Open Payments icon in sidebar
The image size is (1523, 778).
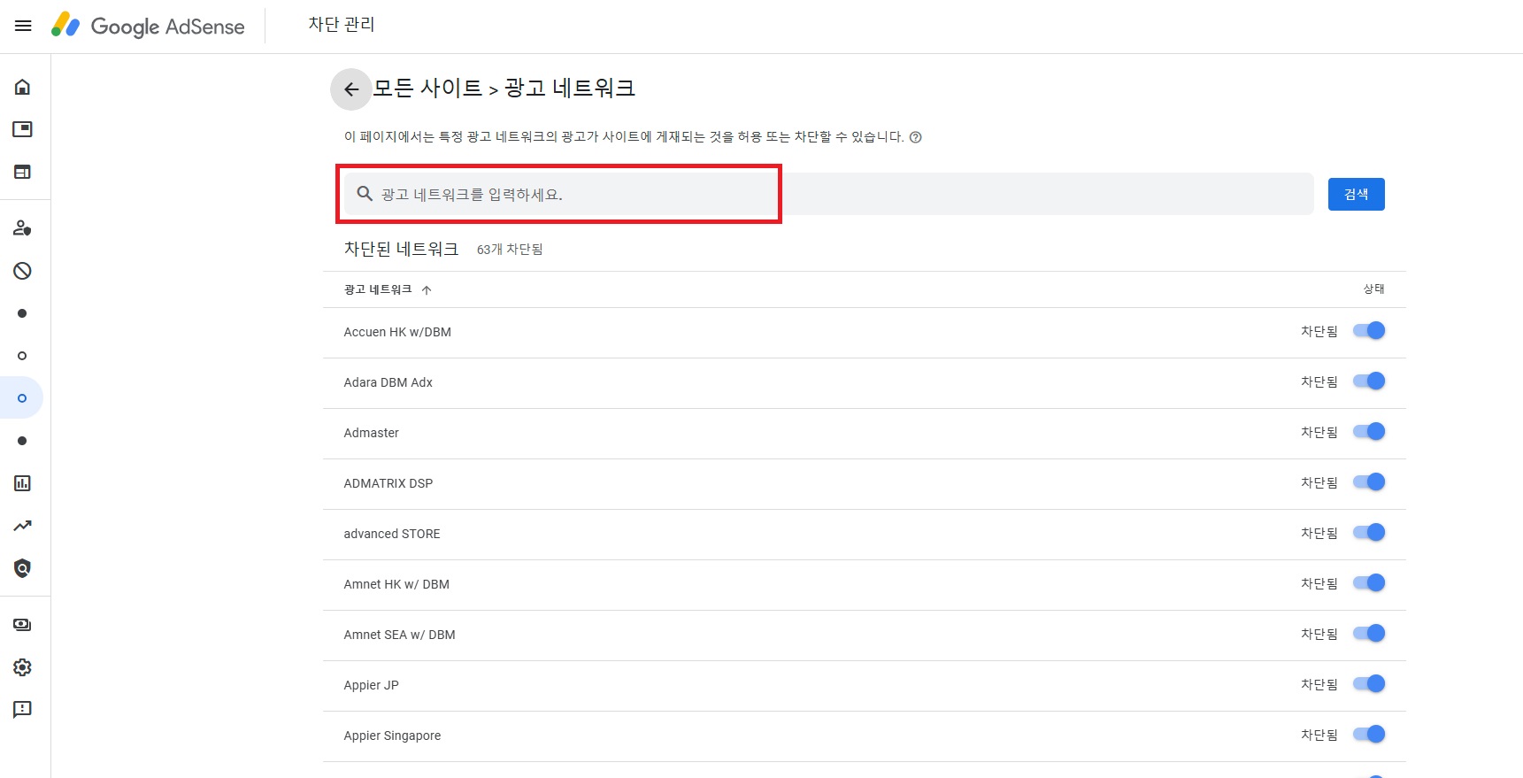[22, 625]
